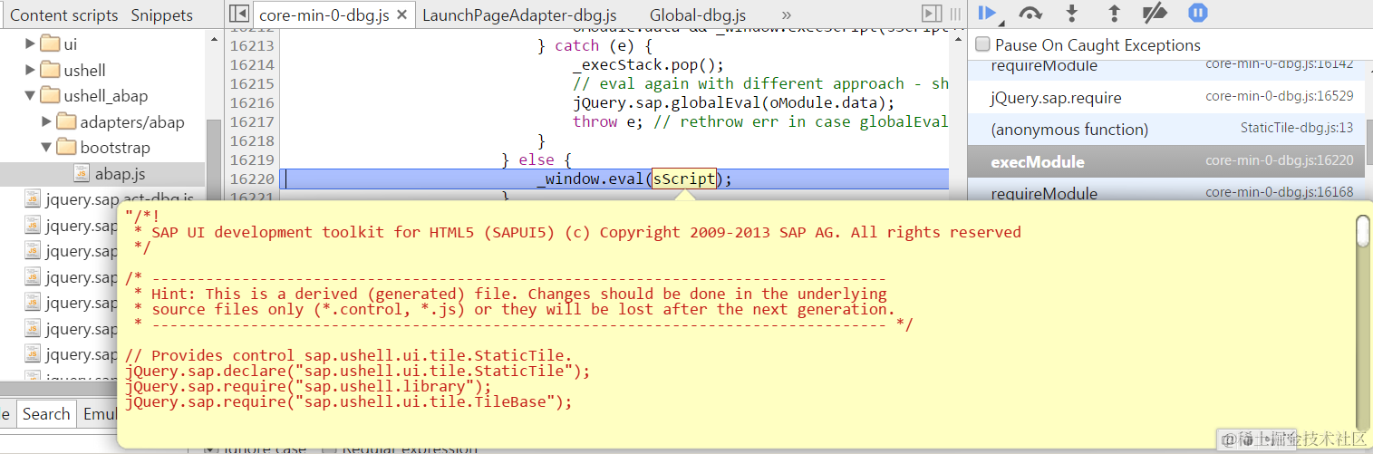This screenshot has height=454, width=1373.
Task: Expand the ui folder arrow
Action: click(30, 43)
